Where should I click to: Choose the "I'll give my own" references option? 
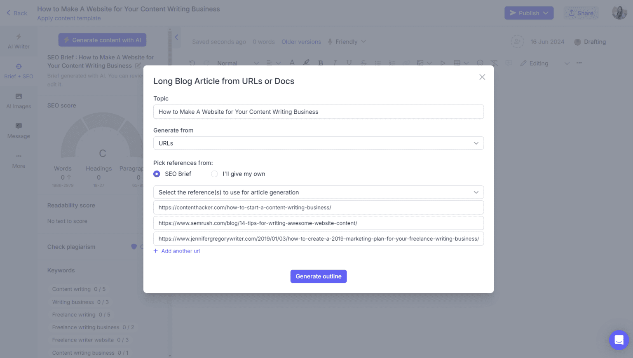pyautogui.click(x=214, y=173)
